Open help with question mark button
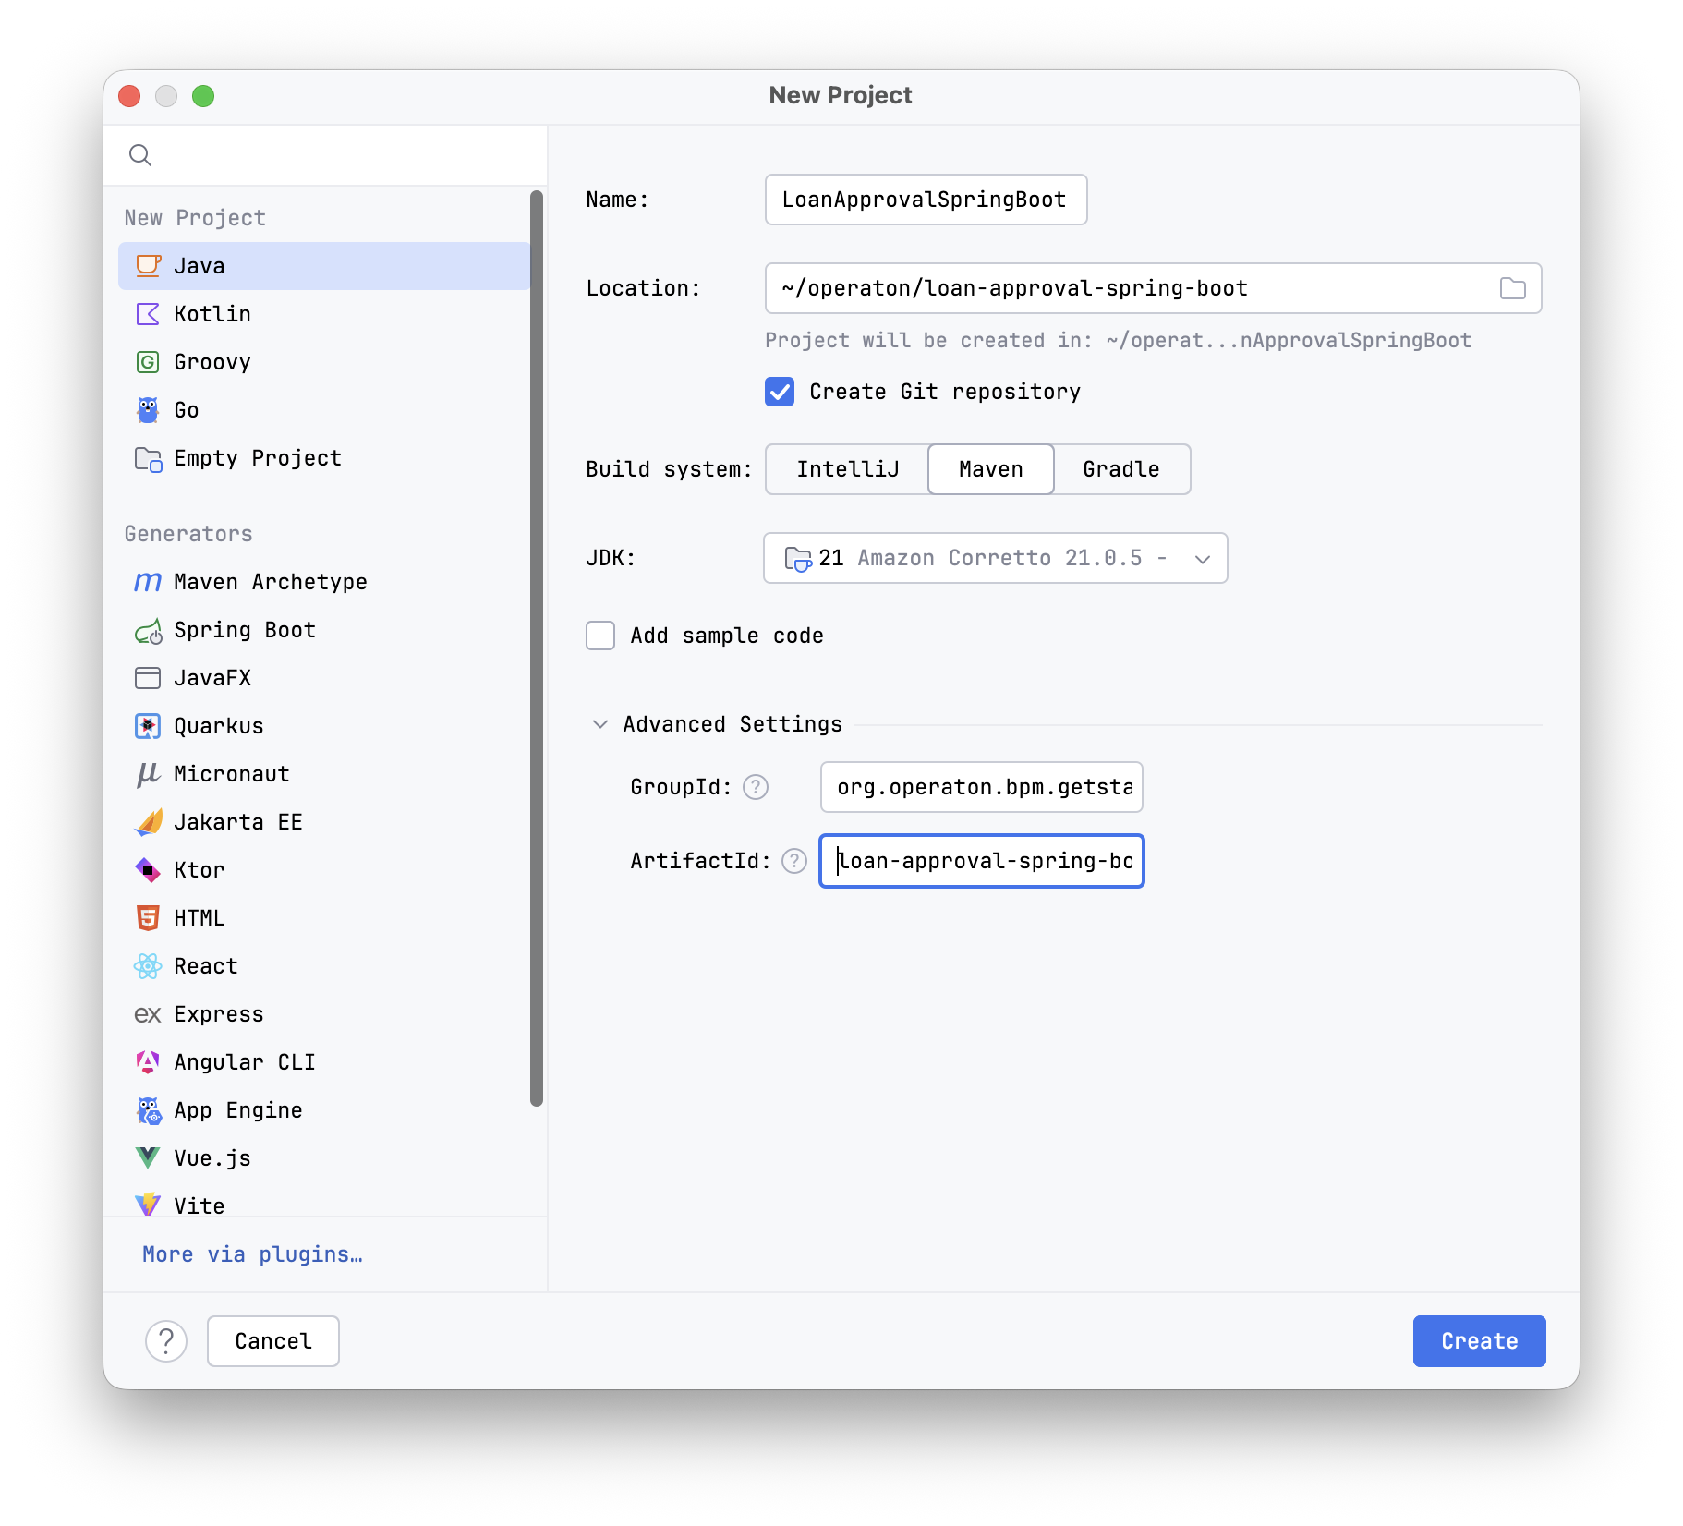This screenshot has width=1683, height=1526. pos(166,1341)
